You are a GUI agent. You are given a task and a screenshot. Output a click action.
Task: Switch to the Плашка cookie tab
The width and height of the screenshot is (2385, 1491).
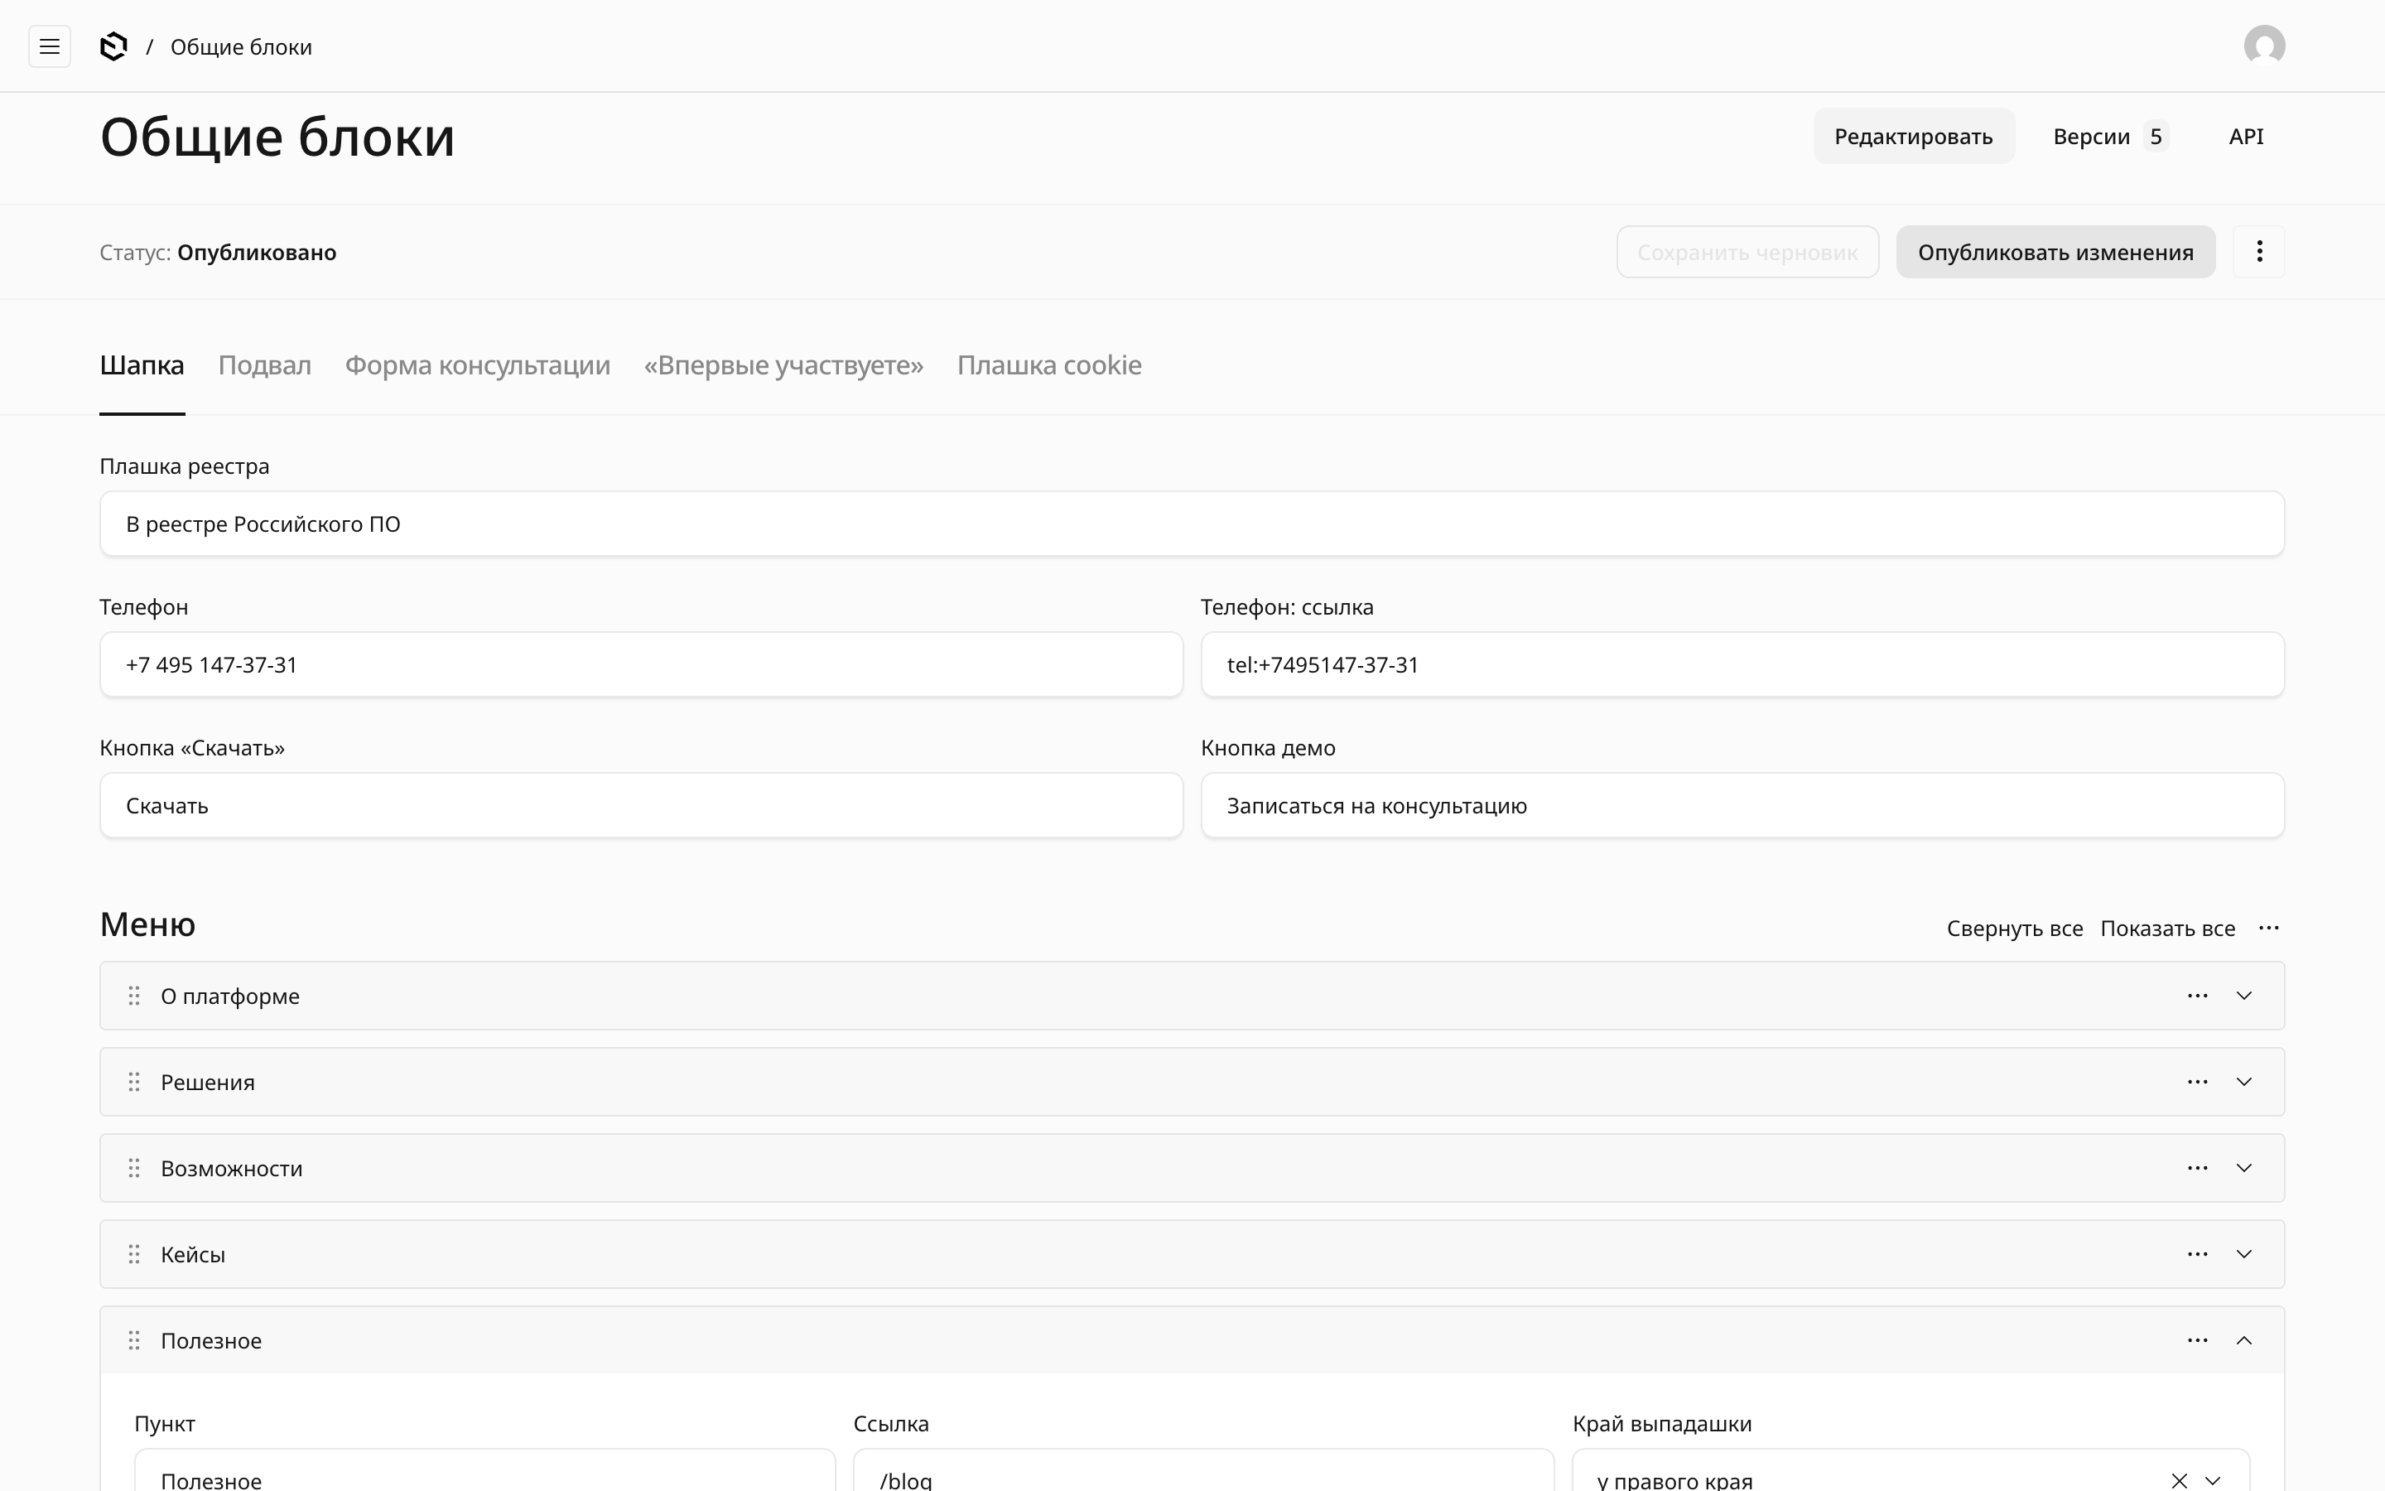(x=1048, y=366)
